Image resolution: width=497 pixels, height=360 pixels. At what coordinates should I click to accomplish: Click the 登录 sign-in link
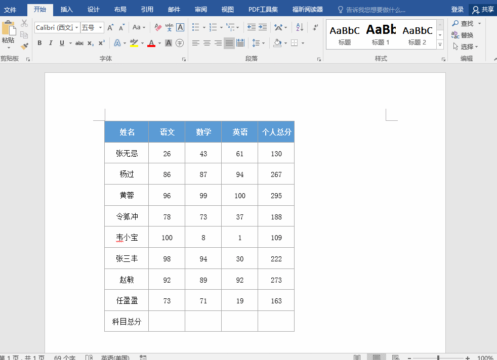click(457, 10)
